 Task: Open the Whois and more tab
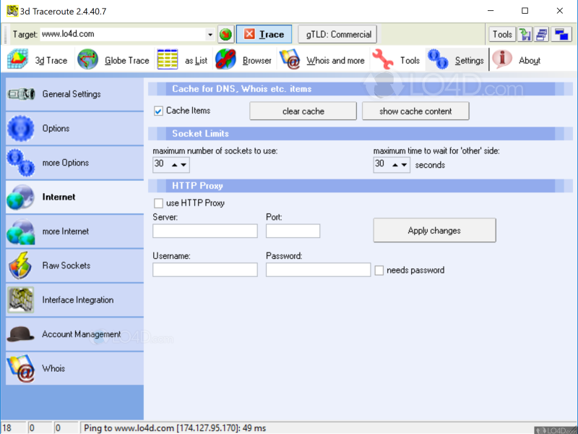pos(322,59)
